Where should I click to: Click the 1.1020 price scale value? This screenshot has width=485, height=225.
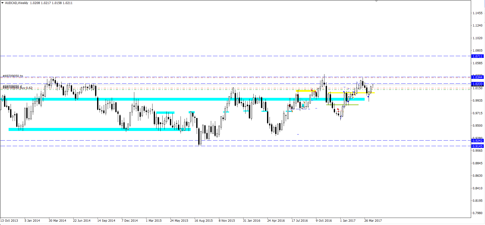tap(478, 38)
